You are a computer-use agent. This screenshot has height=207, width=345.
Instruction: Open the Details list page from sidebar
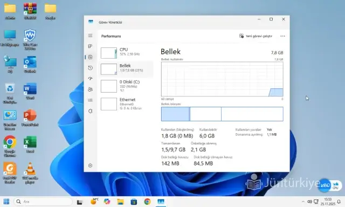coord(90,100)
